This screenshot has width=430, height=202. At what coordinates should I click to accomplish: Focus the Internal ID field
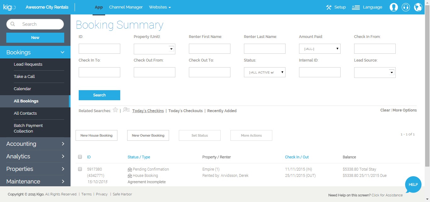point(320,72)
